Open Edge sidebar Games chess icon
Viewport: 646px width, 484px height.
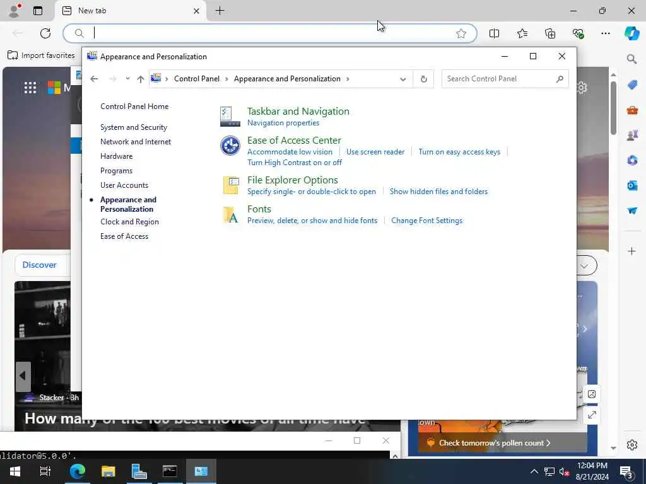[x=632, y=135]
